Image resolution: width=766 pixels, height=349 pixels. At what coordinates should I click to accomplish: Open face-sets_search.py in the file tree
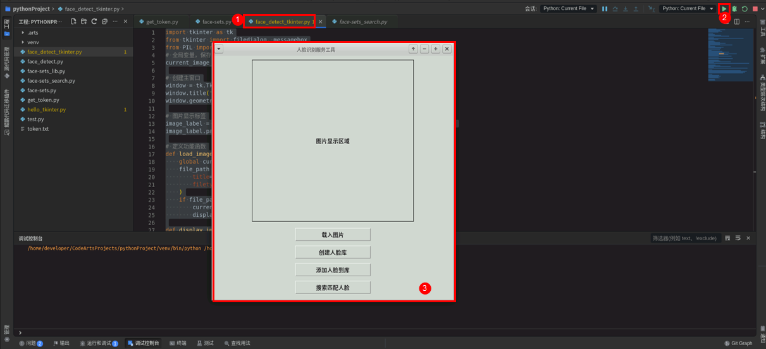(x=73, y=81)
